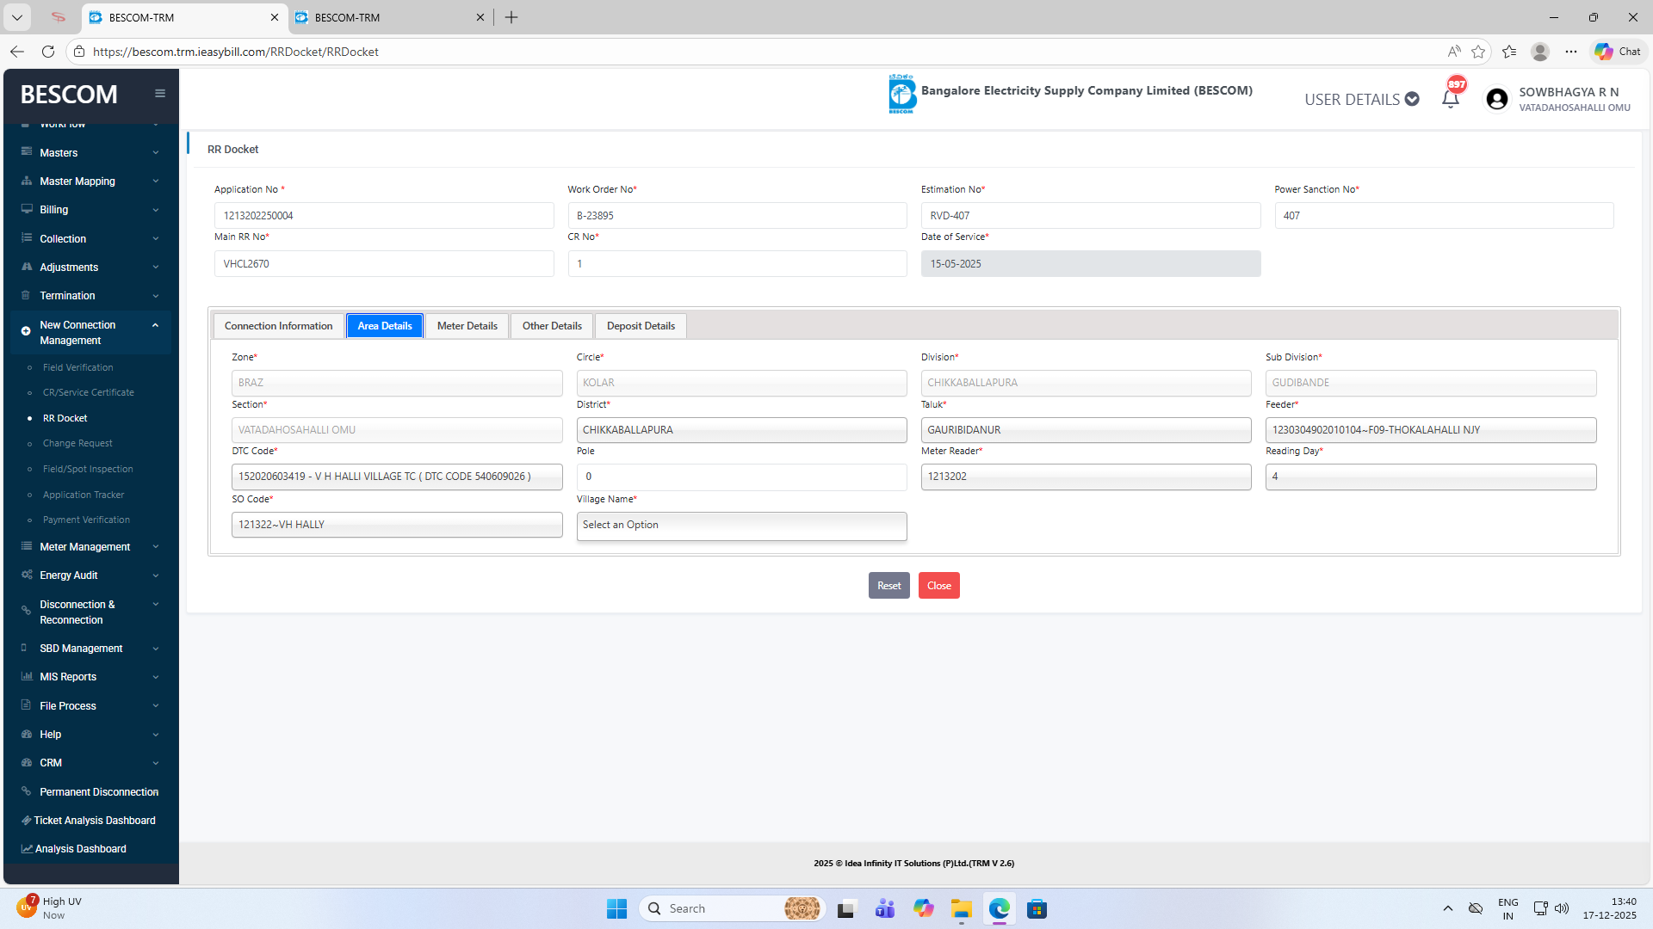Open the Field Verification sidebar link

[78, 367]
